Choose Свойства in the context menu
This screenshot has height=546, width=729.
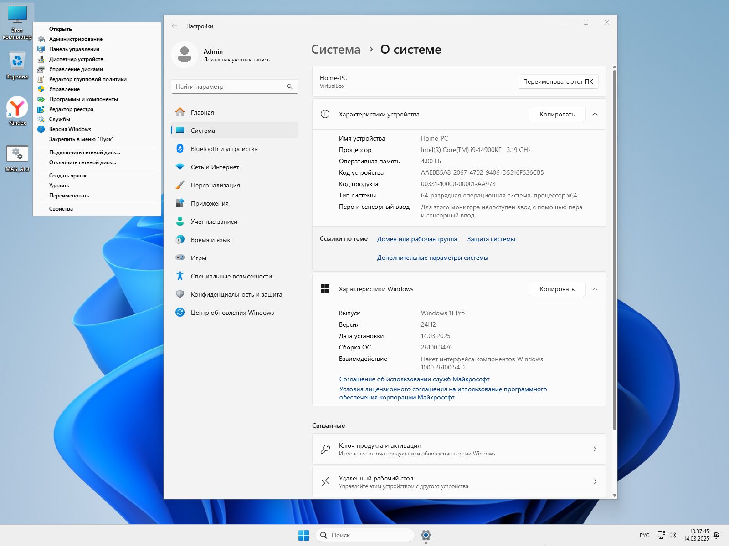[97, 209]
